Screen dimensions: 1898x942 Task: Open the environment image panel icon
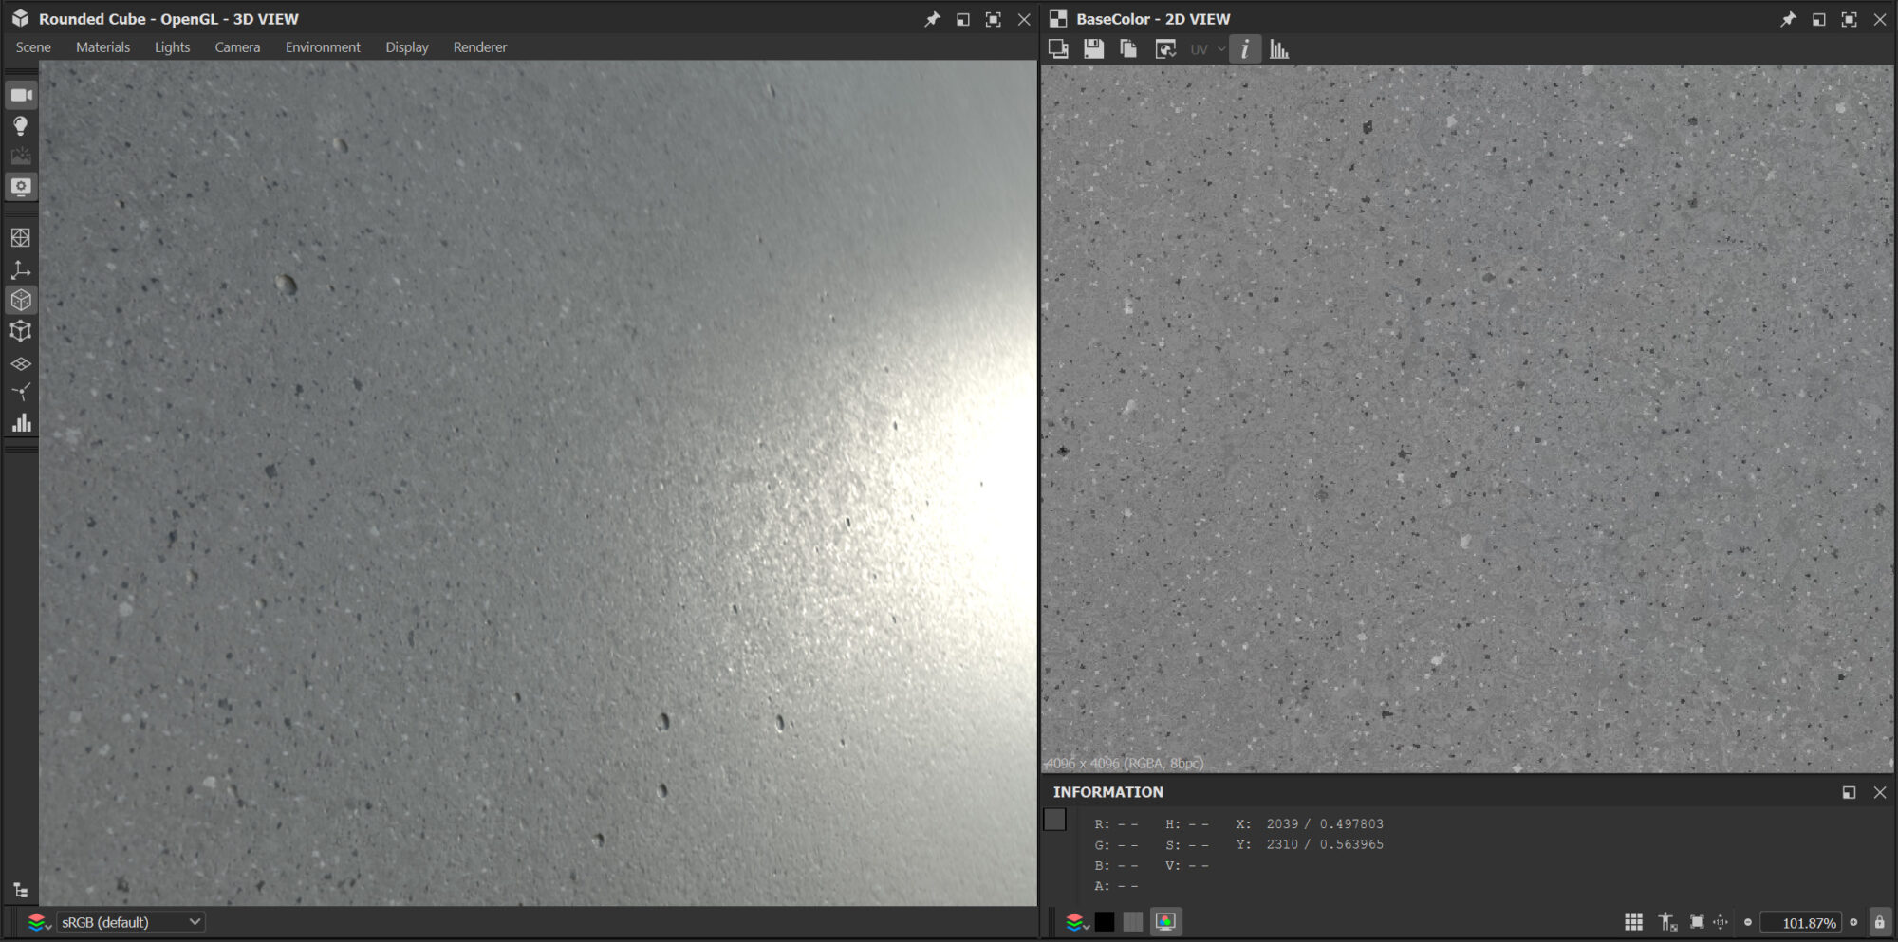[21, 156]
